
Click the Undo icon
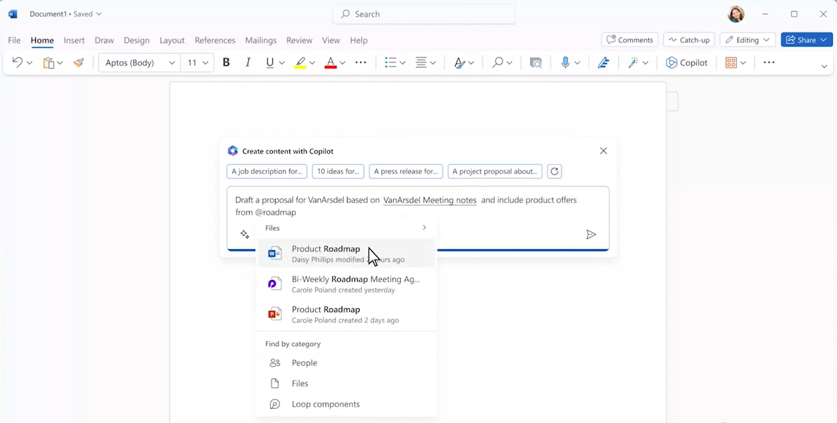[x=17, y=63]
